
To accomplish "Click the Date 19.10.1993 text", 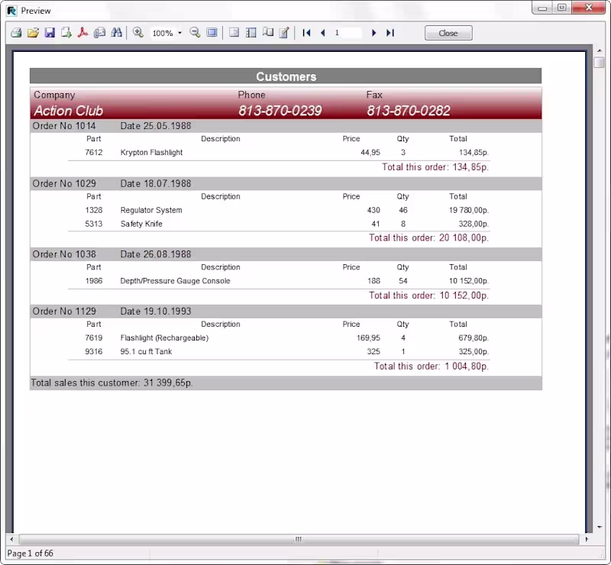I will 156,311.
